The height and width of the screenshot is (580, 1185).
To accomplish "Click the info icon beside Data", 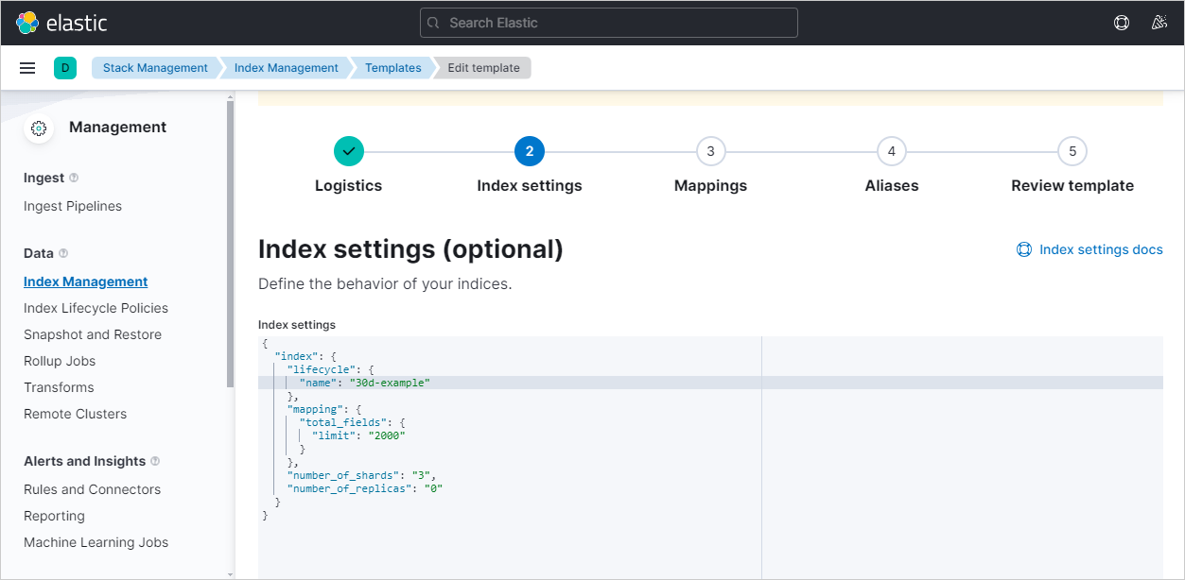I will 63,253.
